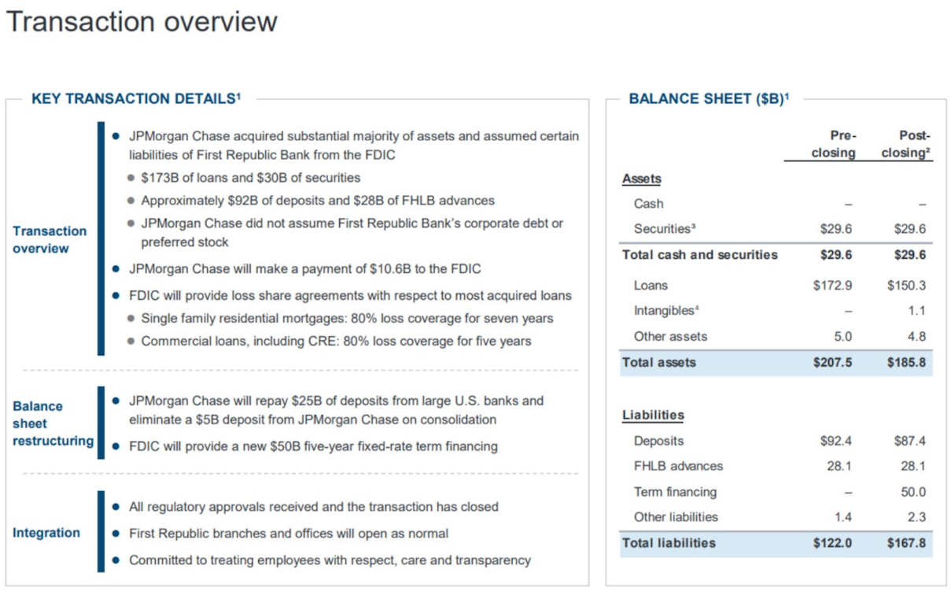This screenshot has height=591, width=951.
Task: Select the 'BALANCE SHEET ($B)' heading
Action: coord(709,98)
